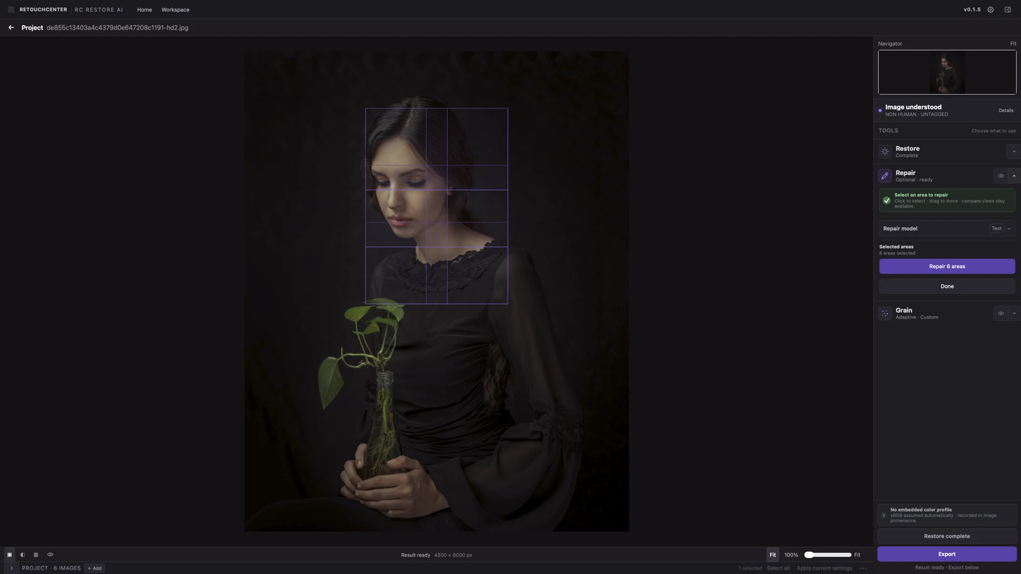This screenshot has height=574, width=1021.
Task: Select the half-circle compare view icon
Action: coord(23,555)
